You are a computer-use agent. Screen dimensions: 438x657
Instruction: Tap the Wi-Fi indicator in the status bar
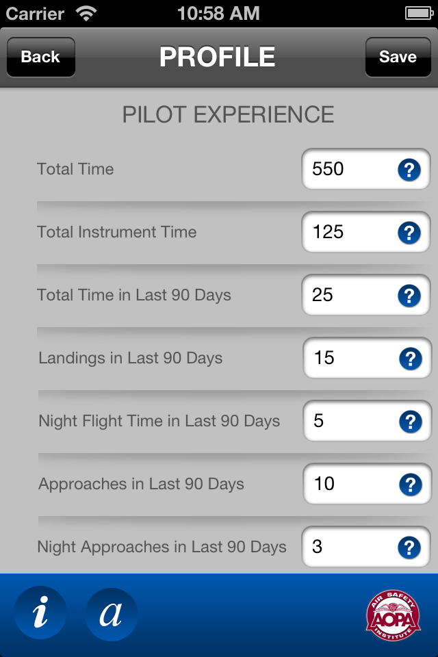tap(87, 13)
